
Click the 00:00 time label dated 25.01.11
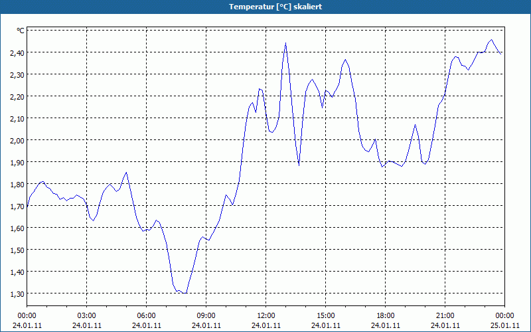point(504,316)
